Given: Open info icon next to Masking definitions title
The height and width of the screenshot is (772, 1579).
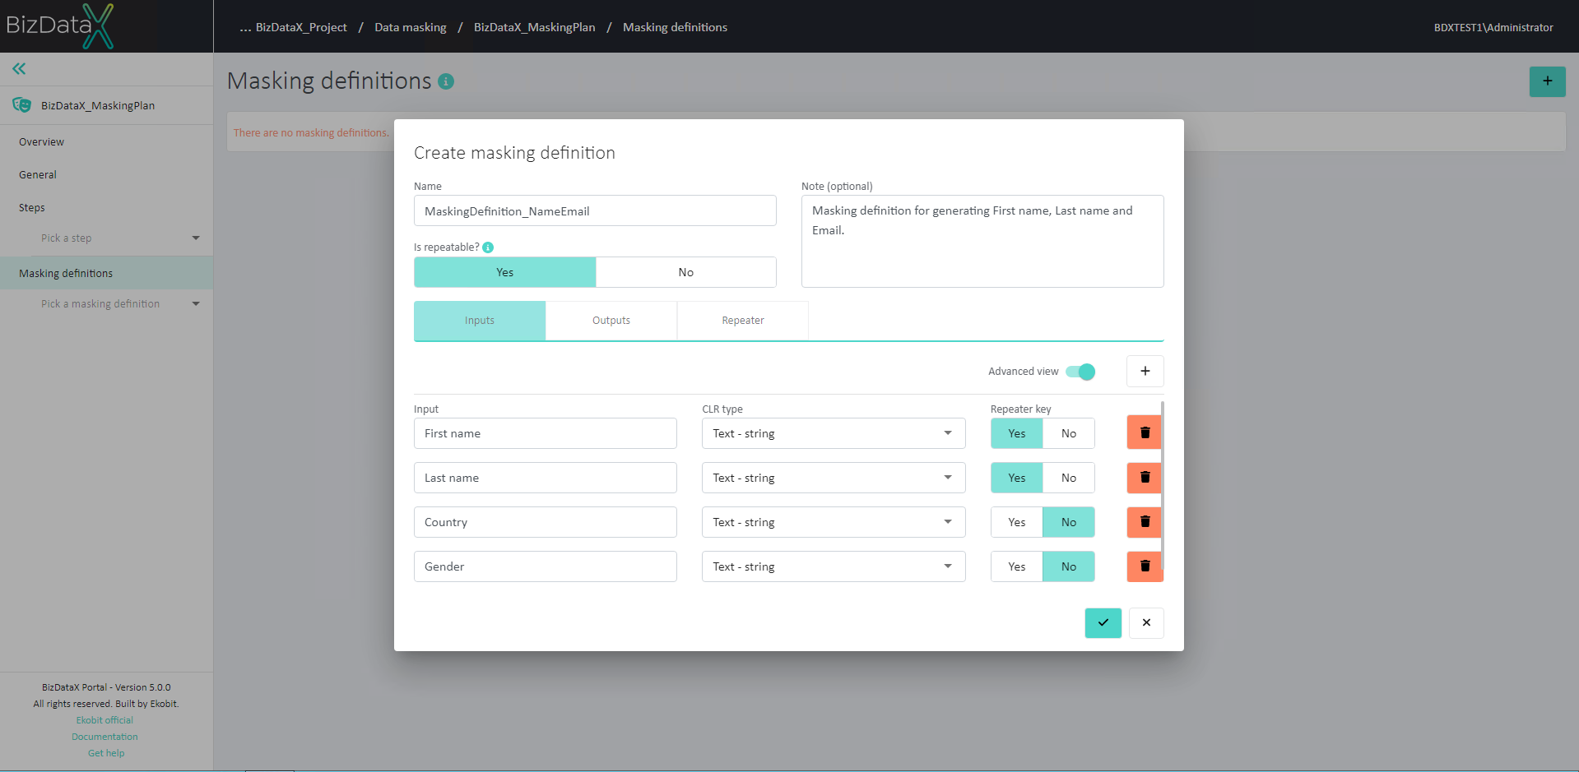Looking at the screenshot, I should 446,81.
